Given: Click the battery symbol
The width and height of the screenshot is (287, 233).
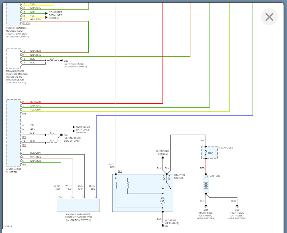Looking at the screenshot, I should 206,184.
